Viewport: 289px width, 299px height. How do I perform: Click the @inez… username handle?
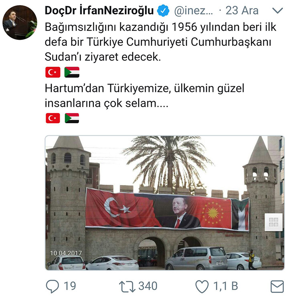(x=194, y=11)
